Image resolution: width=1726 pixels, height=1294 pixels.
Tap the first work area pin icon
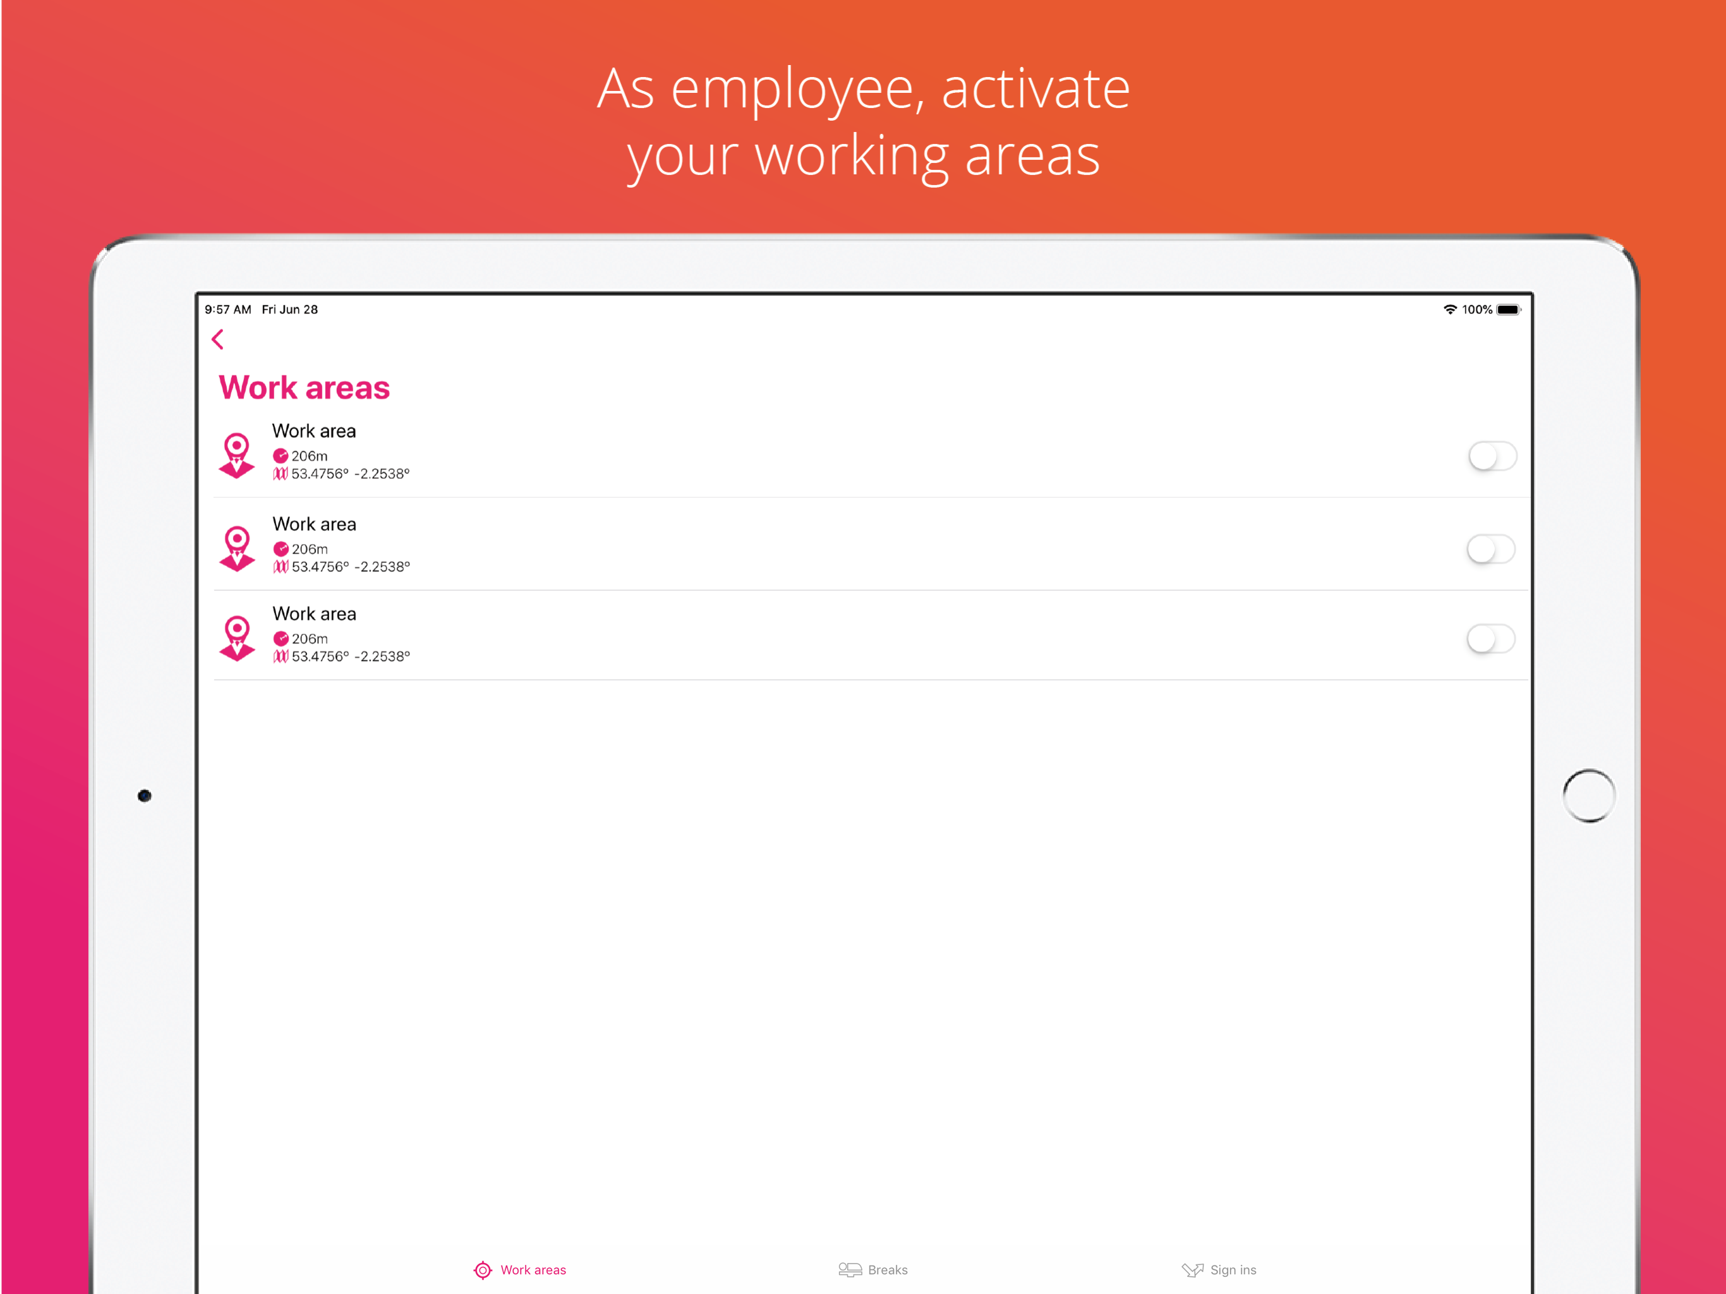point(236,456)
